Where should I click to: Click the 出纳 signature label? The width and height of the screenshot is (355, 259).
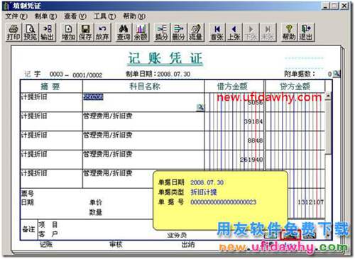(x=188, y=245)
